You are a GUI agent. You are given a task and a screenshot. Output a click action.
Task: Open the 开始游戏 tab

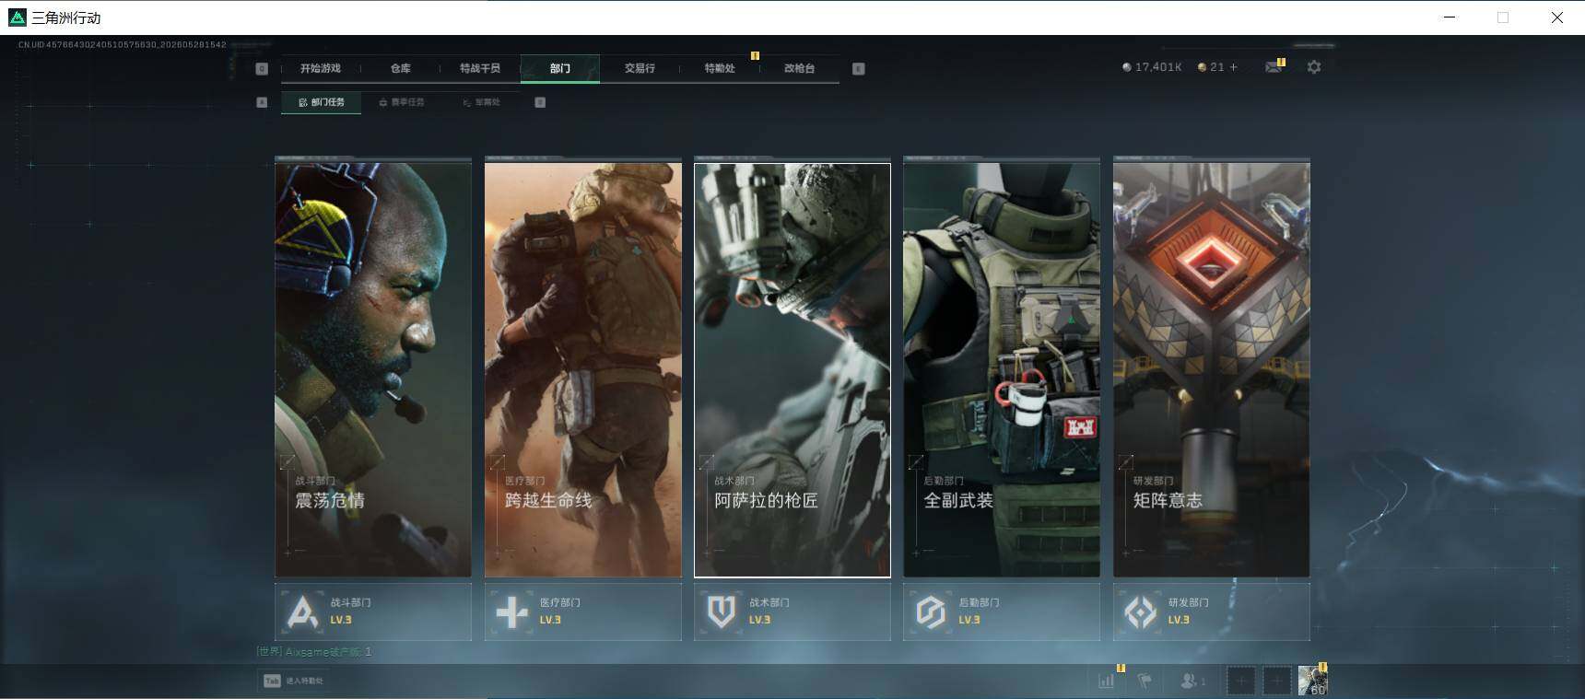tap(320, 68)
